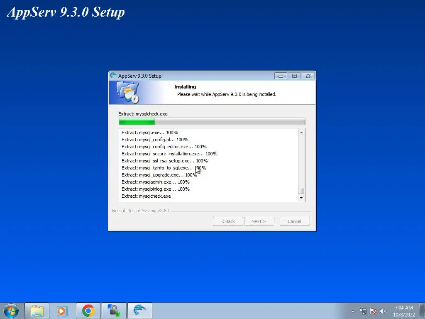Image resolution: width=425 pixels, height=319 pixels.
Task: Click the volume speaker tray icon
Action: tap(383, 311)
